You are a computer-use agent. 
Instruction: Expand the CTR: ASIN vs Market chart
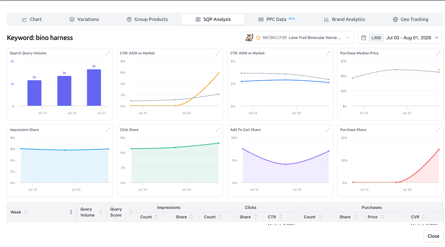(x=328, y=53)
